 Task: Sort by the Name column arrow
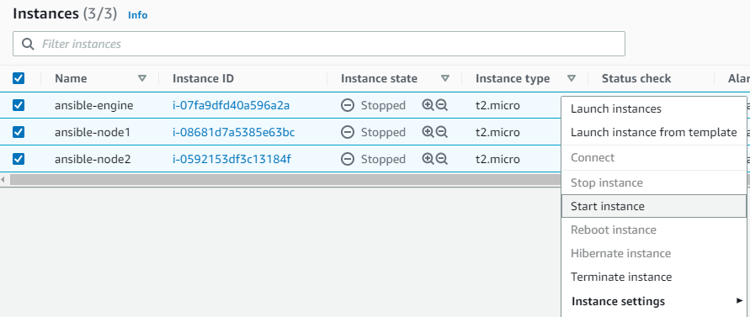142,78
